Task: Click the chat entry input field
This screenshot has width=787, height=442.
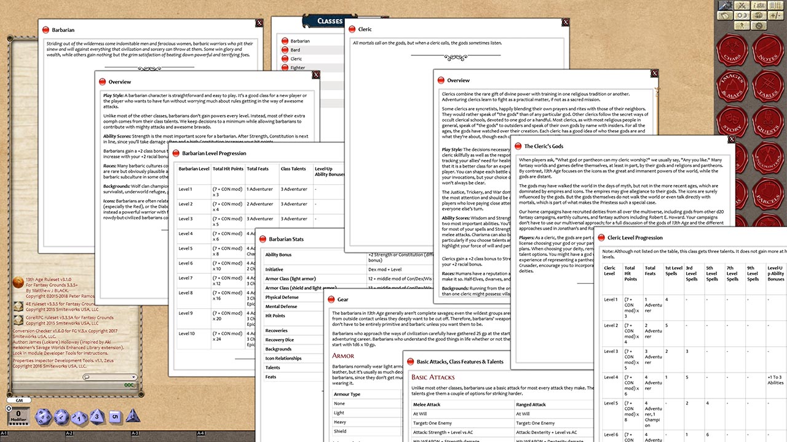Action: pyautogui.click(x=68, y=386)
